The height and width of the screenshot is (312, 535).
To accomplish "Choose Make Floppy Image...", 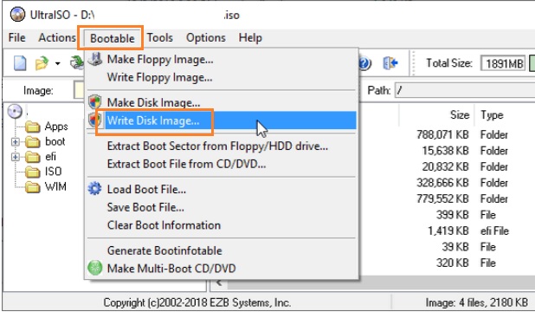I will point(221,60).
